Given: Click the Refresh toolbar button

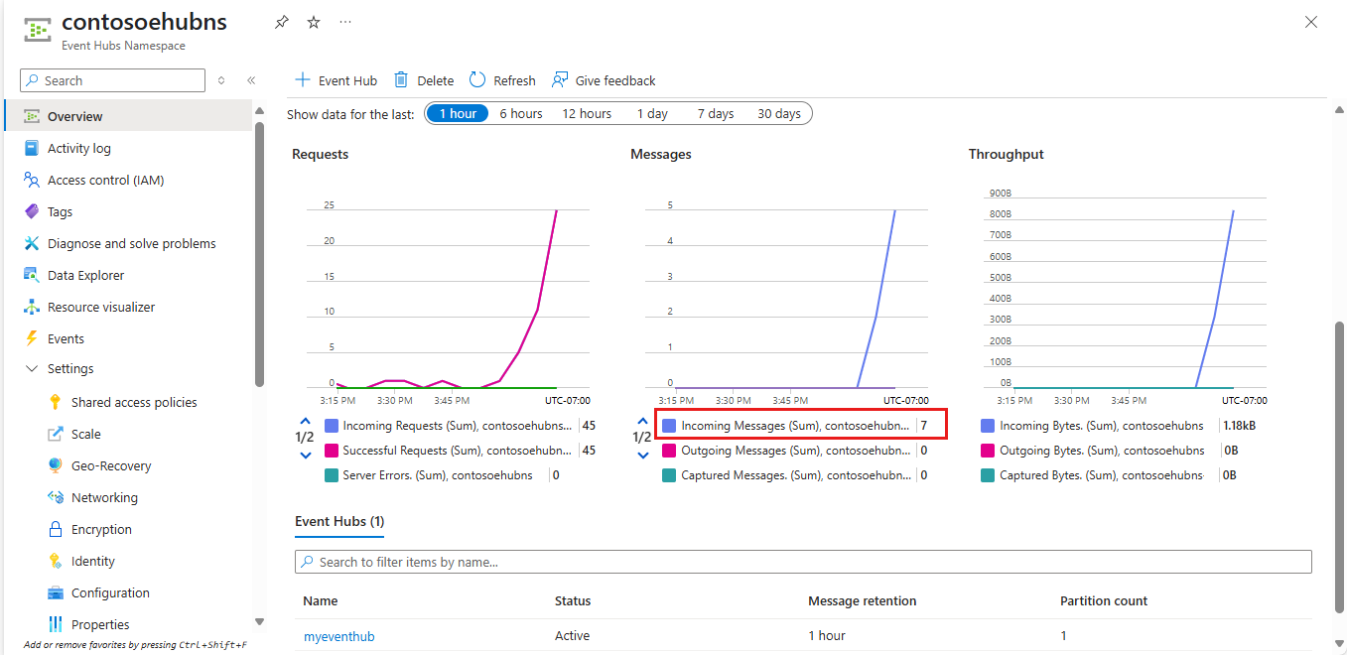Looking at the screenshot, I should pos(502,80).
